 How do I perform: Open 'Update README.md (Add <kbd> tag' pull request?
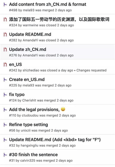click(55, 140)
